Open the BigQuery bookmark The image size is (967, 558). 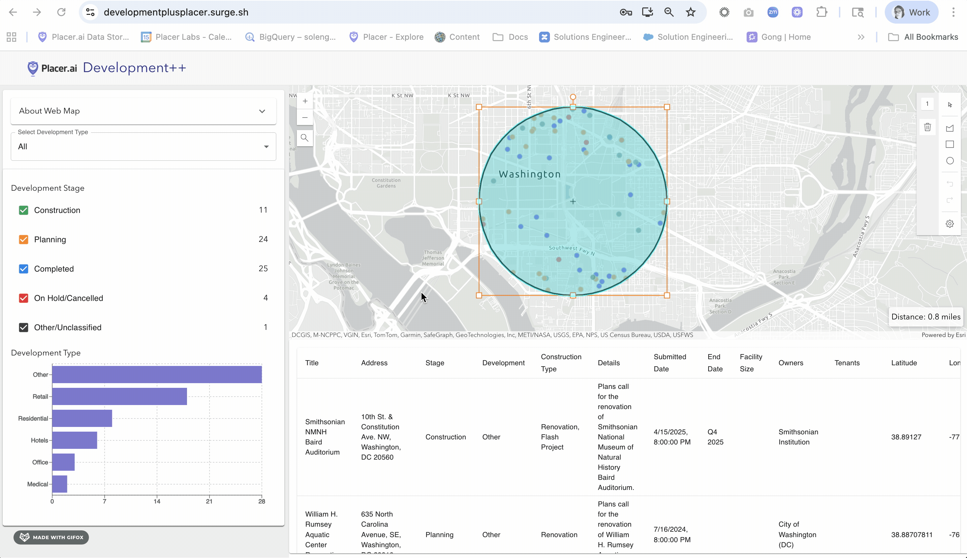tap(290, 37)
